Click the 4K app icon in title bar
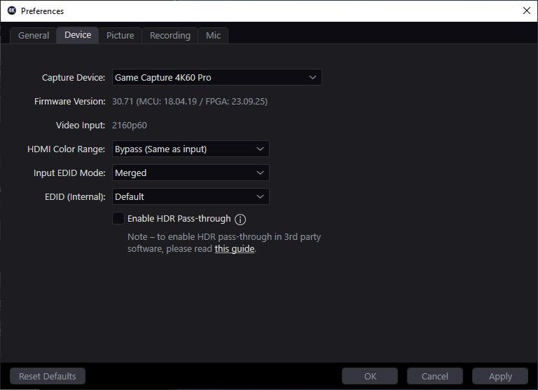Screen dimensions: 538x390 12,11
